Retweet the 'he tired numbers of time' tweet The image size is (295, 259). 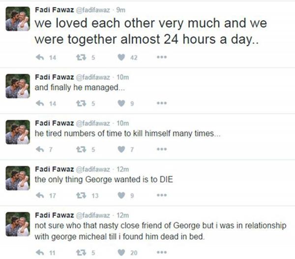click(x=80, y=149)
